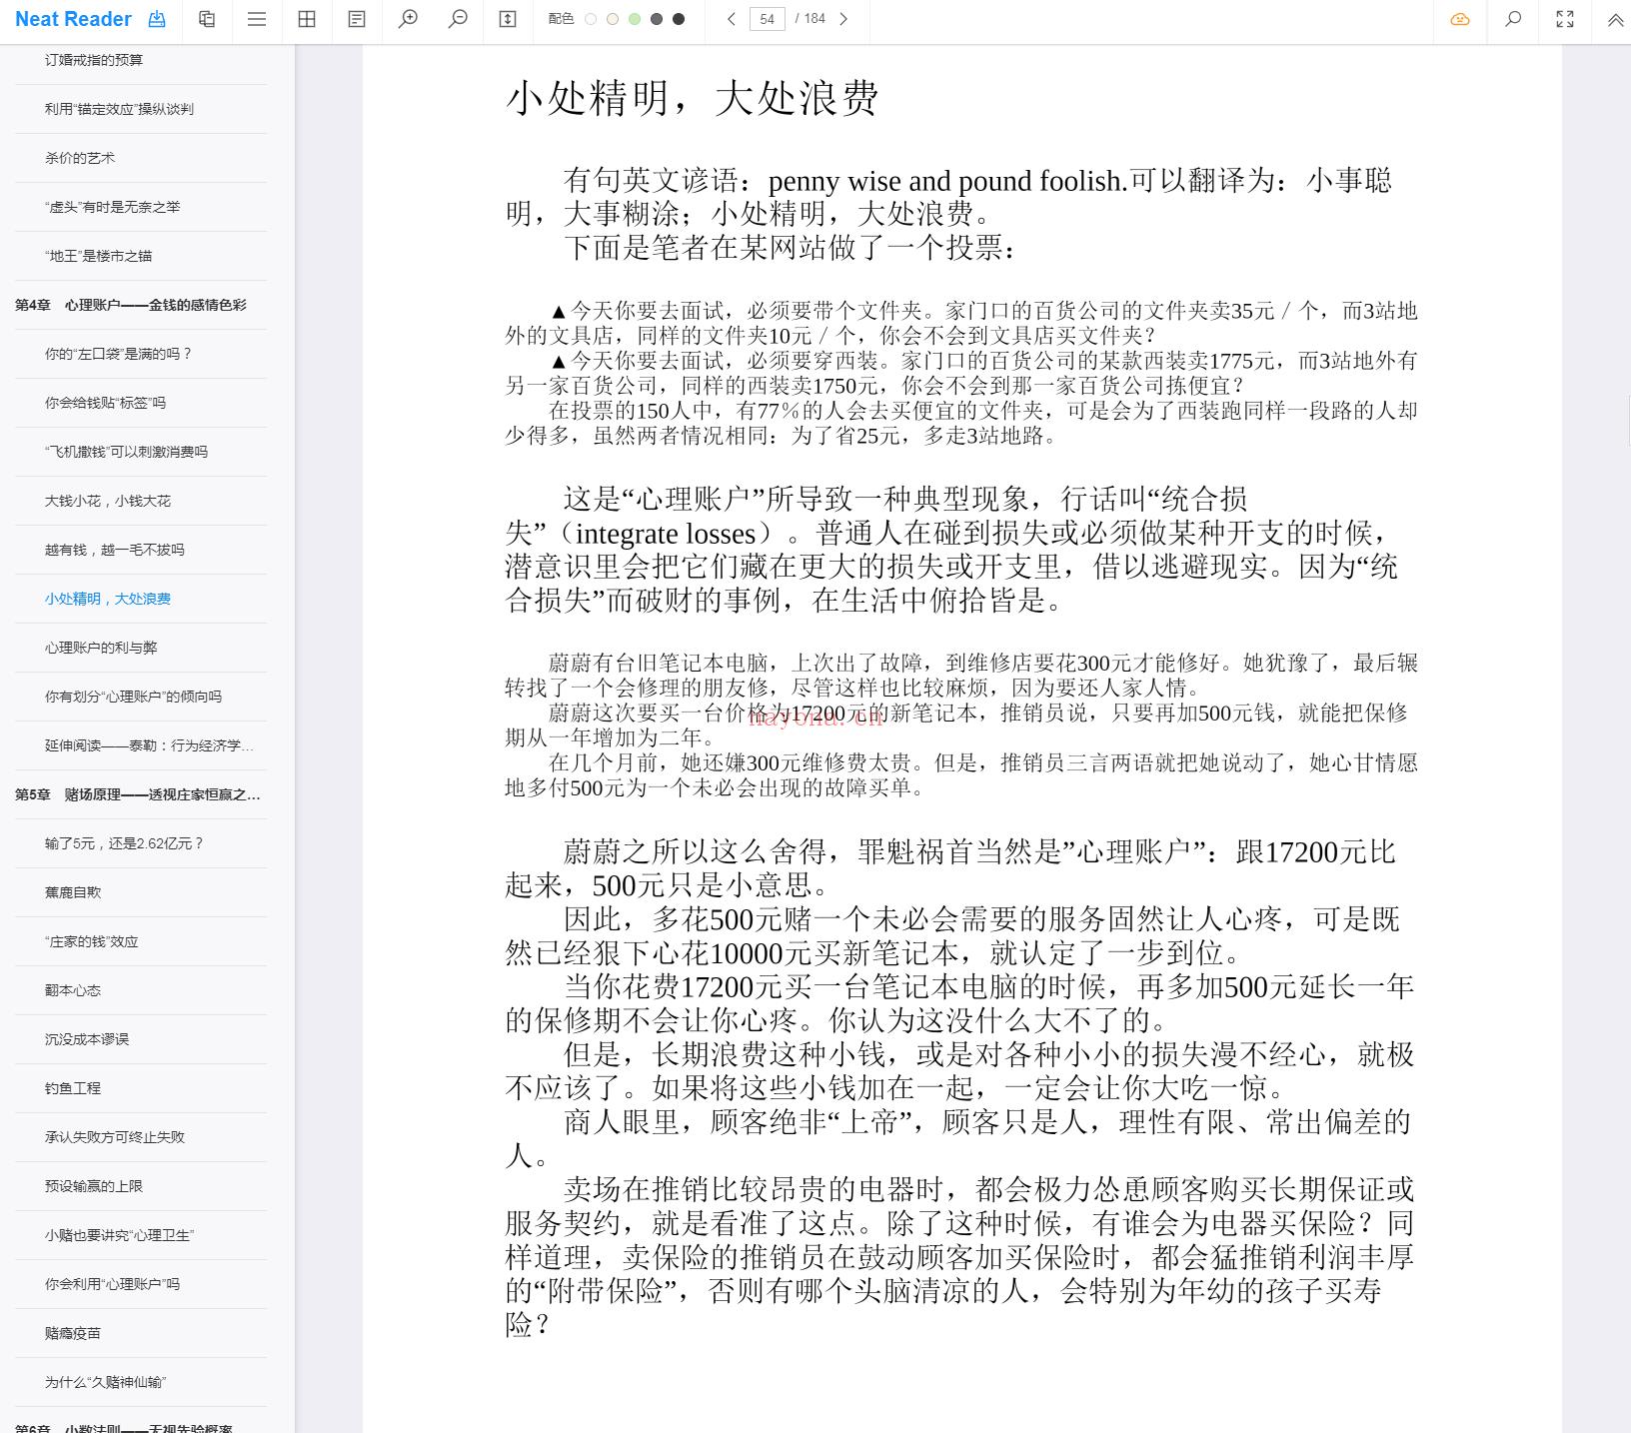Viewport: 1631px width, 1433px height.
Task: Toggle the table of contents list icon
Action: (257, 19)
